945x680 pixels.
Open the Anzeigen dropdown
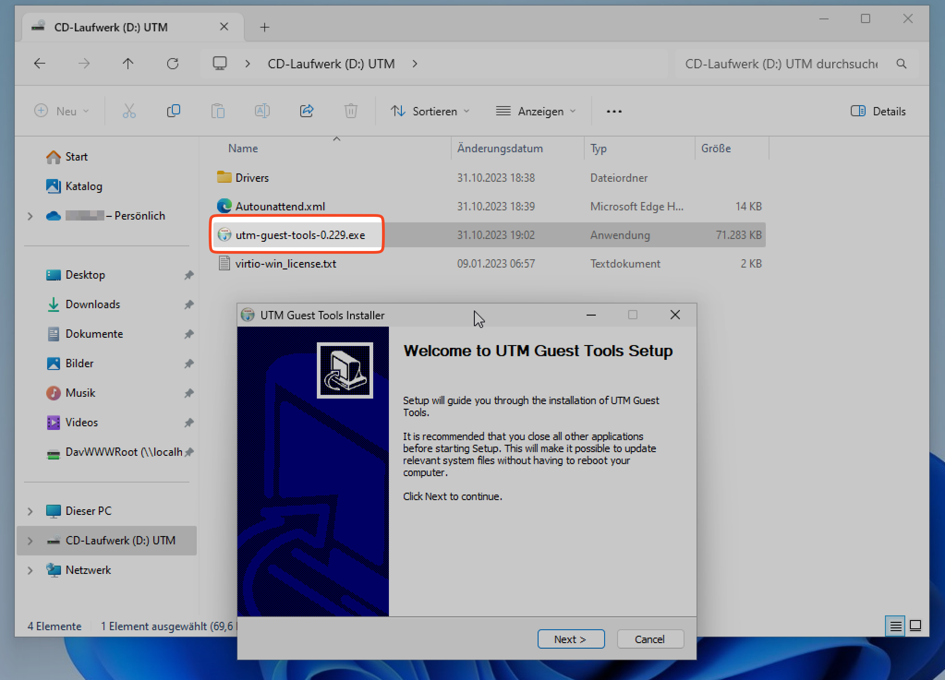(536, 111)
